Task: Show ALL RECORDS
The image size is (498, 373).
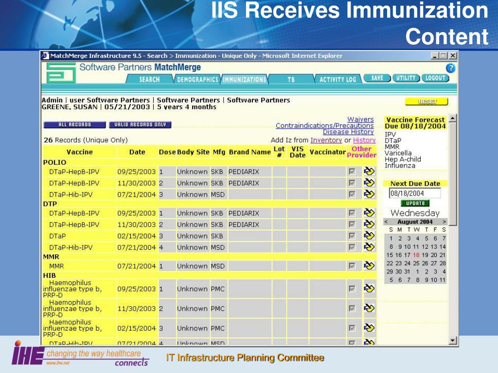Action: (x=74, y=125)
